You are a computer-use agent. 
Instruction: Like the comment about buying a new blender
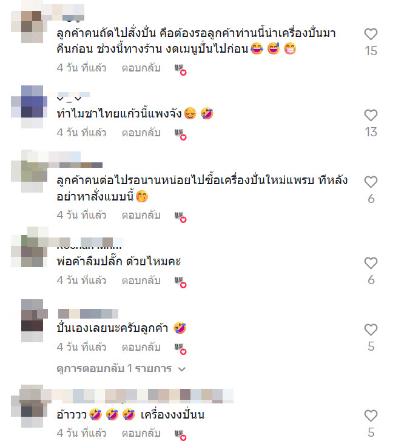pyautogui.click(x=371, y=182)
